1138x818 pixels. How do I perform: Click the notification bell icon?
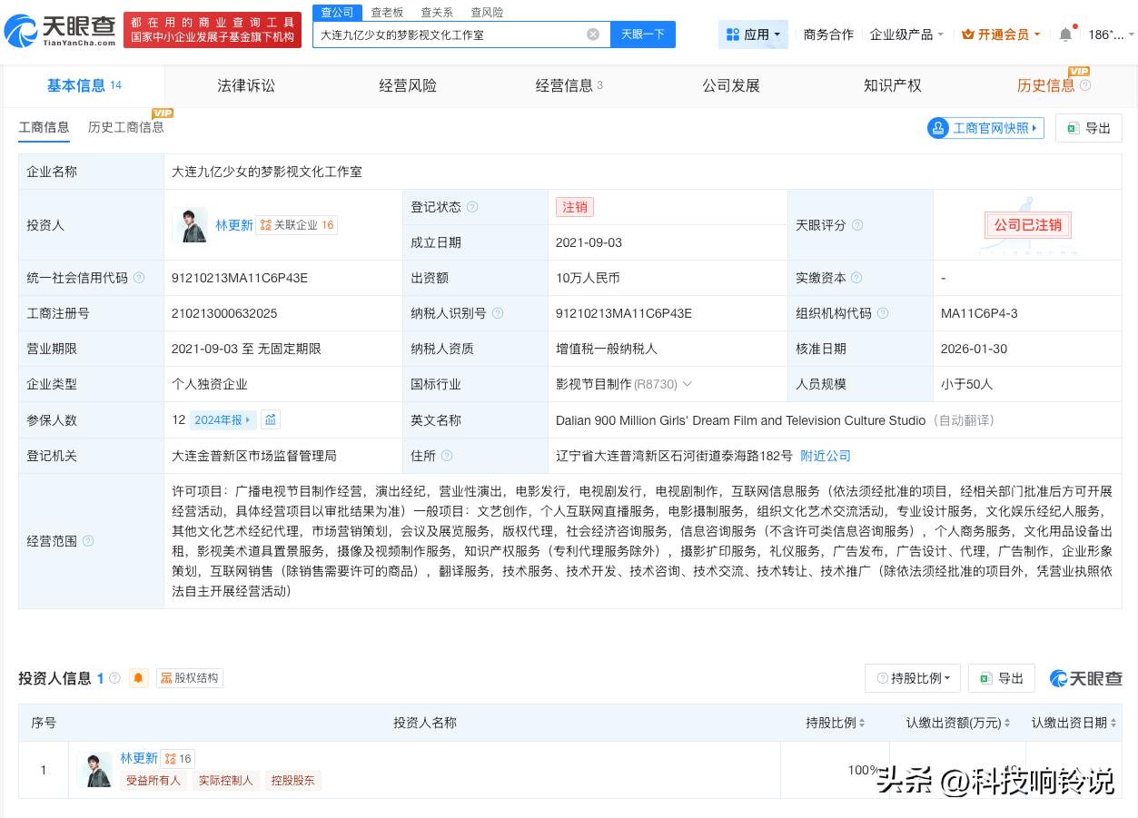click(x=1064, y=34)
